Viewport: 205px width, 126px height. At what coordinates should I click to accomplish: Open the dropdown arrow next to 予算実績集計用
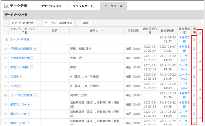click(x=32, y=58)
